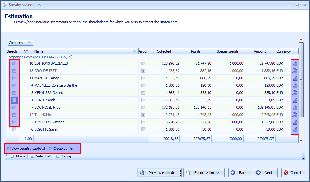The width and height of the screenshot is (310, 182).
Task: Sort by Amount column header
Action: tap(260, 51)
